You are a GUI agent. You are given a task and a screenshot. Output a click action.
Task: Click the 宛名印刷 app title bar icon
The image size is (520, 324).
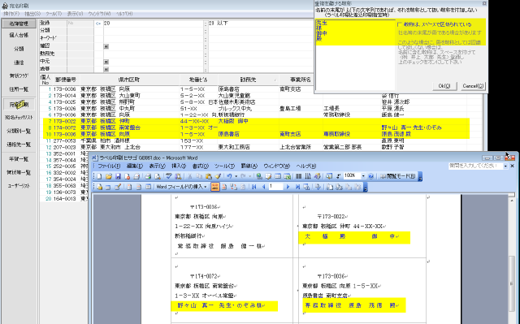(5, 6)
